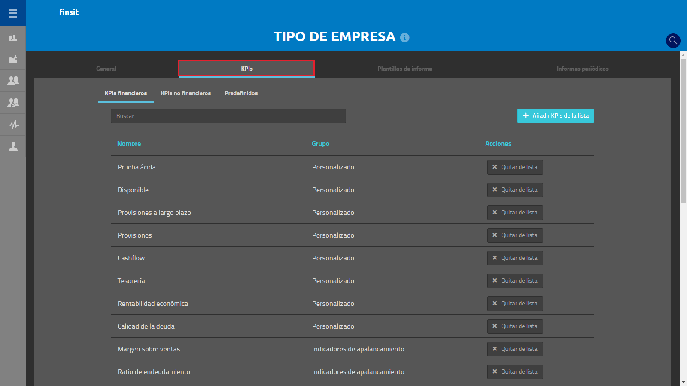
Task: Switch to the General tab
Action: point(106,69)
